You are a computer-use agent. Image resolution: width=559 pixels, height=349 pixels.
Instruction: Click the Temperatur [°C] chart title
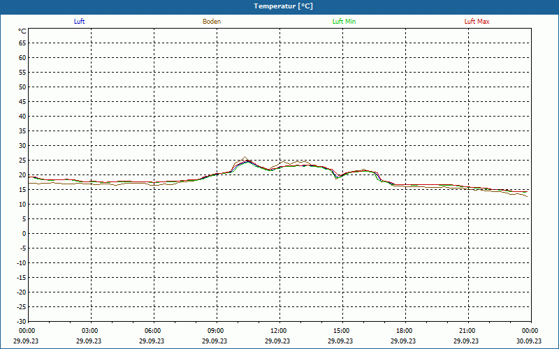click(284, 6)
